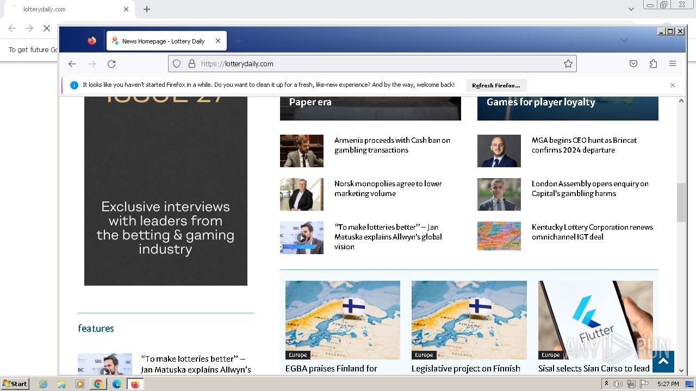
Task: Click the Flutter phone card image
Action: [595, 320]
